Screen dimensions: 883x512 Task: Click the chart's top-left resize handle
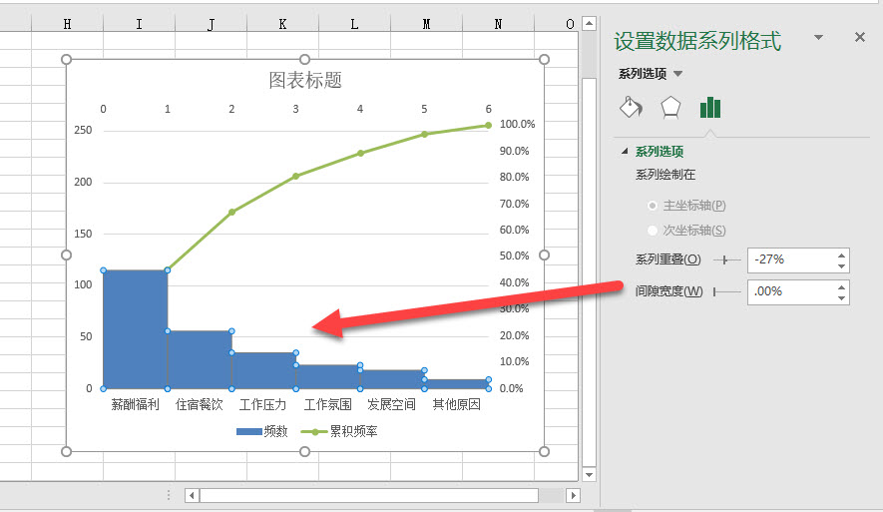tap(67, 59)
